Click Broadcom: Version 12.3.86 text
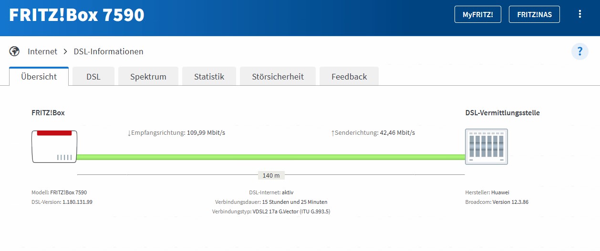Screen dimensions: 600x251 [x=497, y=202]
